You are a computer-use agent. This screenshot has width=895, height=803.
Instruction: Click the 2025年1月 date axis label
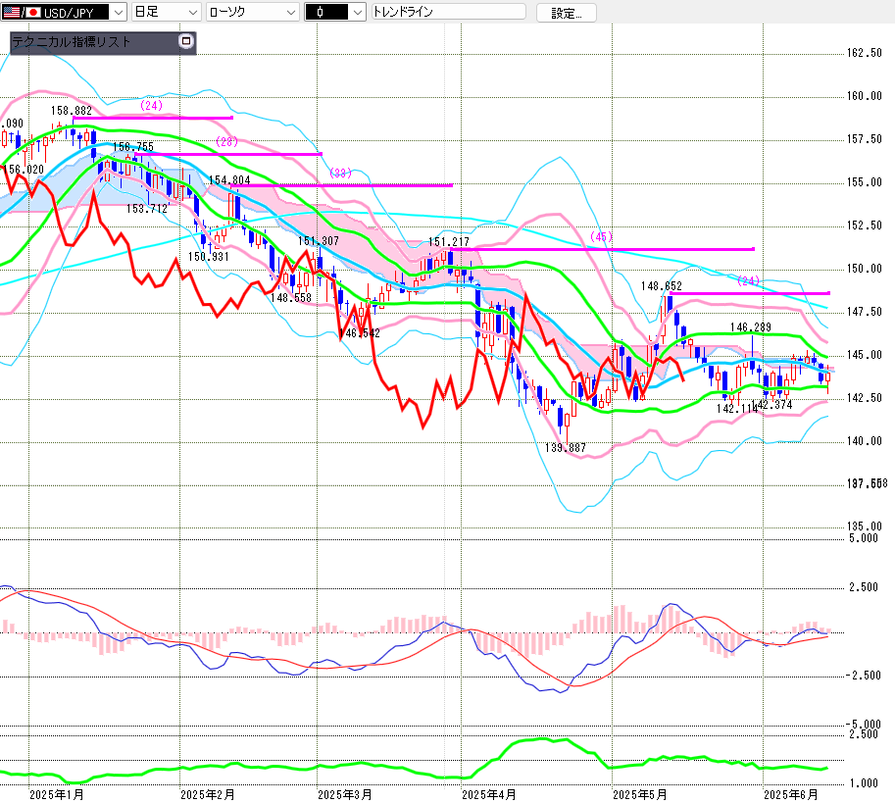pos(57,794)
